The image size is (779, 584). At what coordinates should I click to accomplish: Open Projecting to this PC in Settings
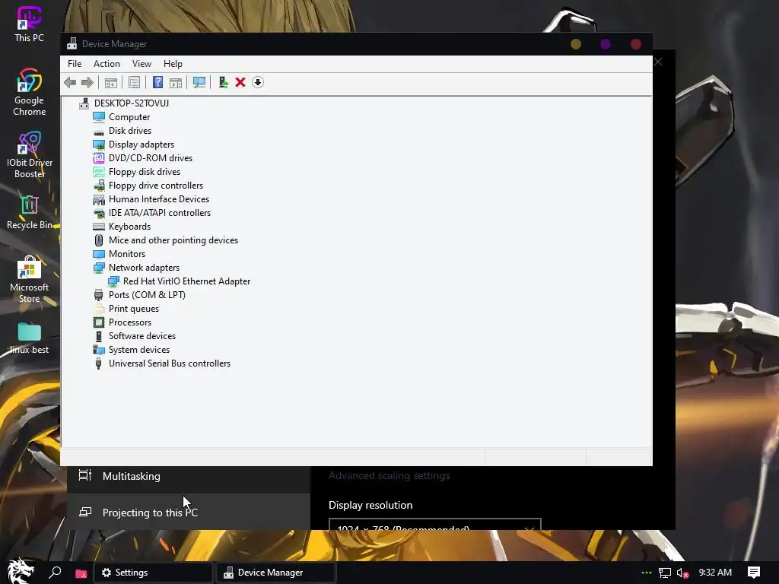(189, 512)
